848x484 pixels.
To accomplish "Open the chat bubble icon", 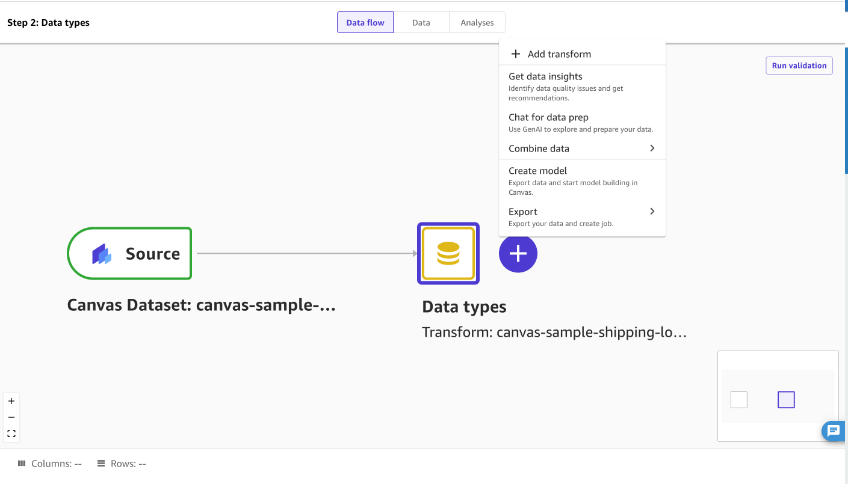I will (834, 431).
